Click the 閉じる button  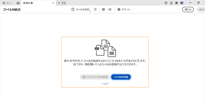point(188,10)
